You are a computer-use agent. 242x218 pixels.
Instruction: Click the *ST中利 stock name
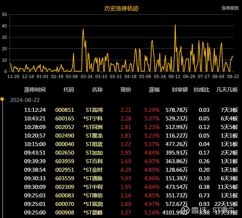point(93,187)
